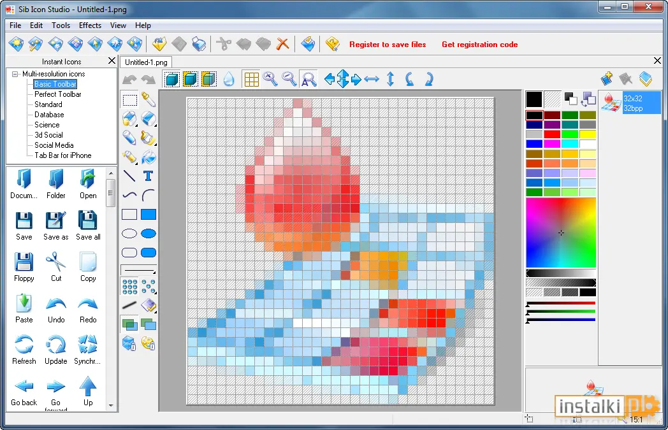
Task: Select the curve line tool
Action: click(129, 196)
